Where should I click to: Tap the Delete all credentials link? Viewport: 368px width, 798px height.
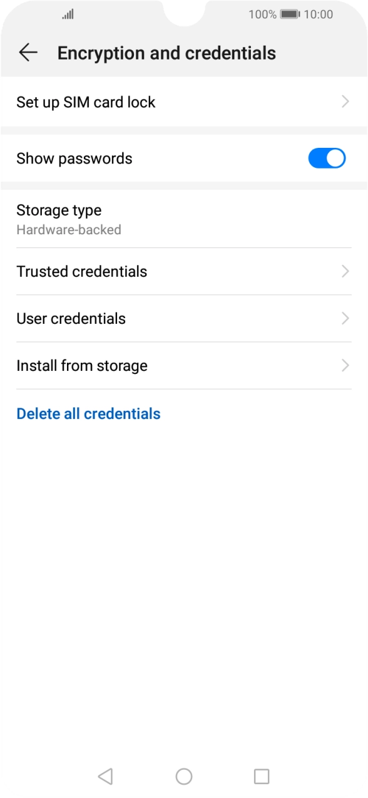click(88, 413)
